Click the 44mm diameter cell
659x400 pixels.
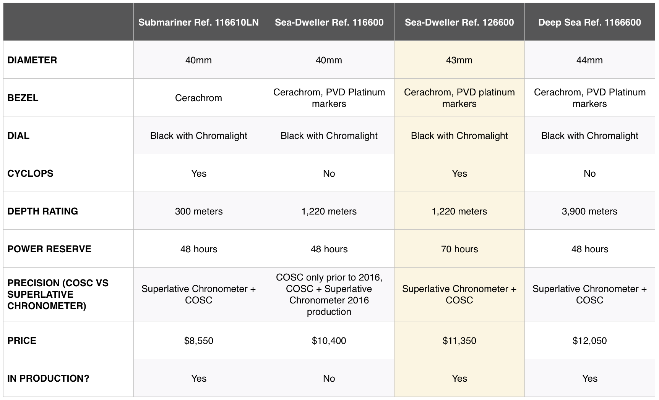point(589,60)
